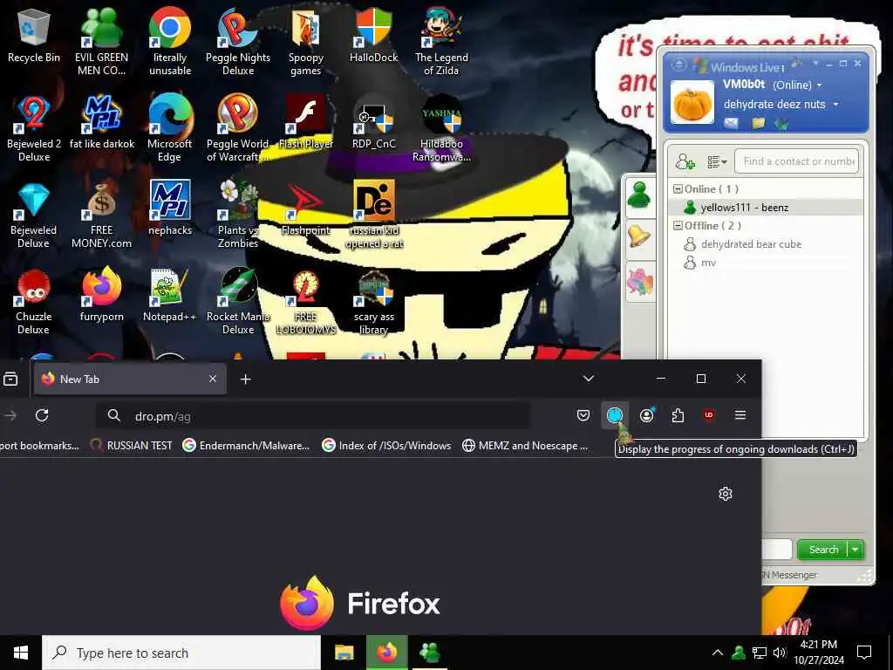Click the uBlock Origin toolbar icon
This screenshot has height=670, width=893.
pos(709,414)
